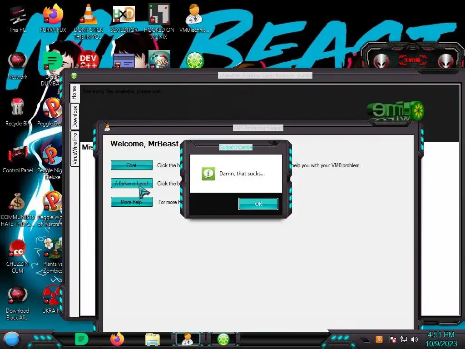Click the 'Welcome, MrBeast' heading text

(144, 144)
